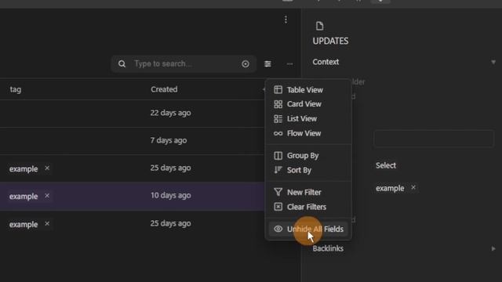Viewport: 502px width, 282px height.
Task: Click the Flow View infinity icon
Action: [x=278, y=133]
